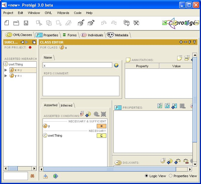Open the Project menu

click(x=8, y=13)
